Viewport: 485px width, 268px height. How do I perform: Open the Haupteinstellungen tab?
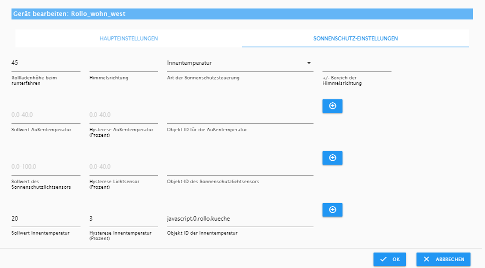[128, 38]
